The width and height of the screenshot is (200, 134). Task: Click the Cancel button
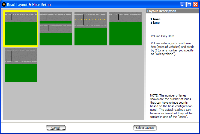56,128
